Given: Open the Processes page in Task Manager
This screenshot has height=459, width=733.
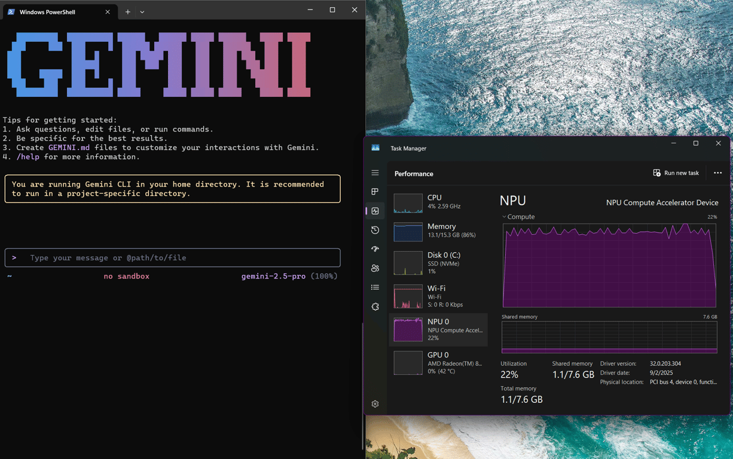Looking at the screenshot, I should 375,192.
